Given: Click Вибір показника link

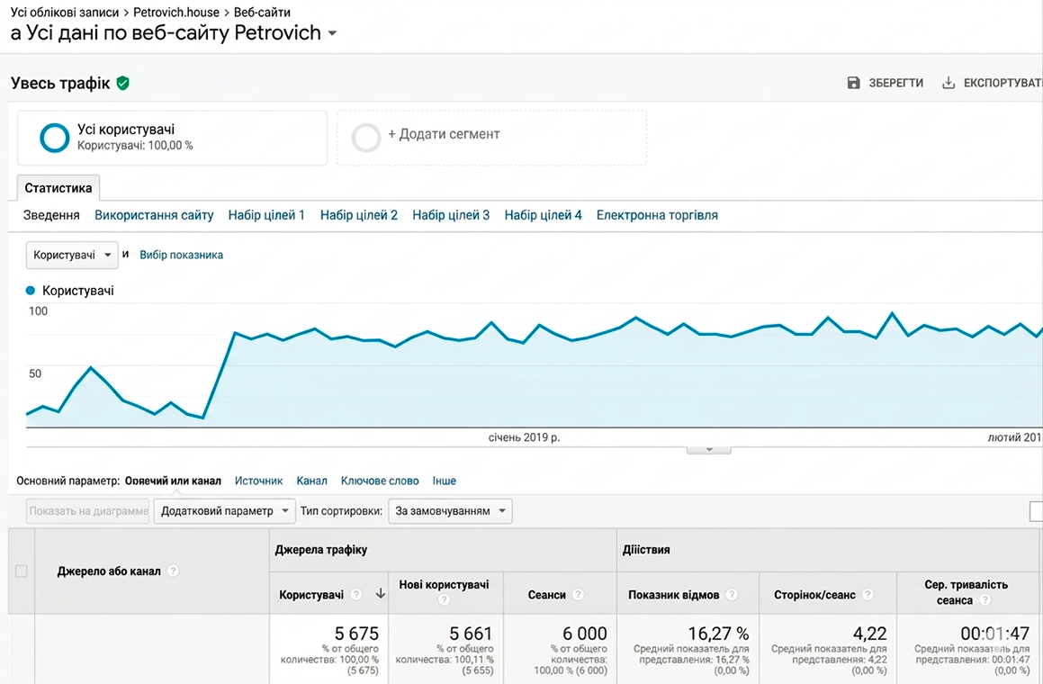Looking at the screenshot, I should [x=181, y=255].
